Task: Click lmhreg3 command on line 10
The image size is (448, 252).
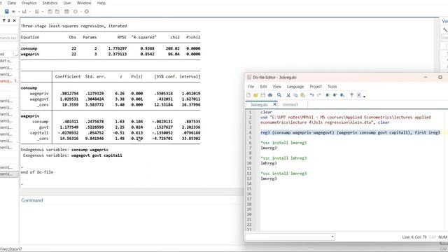Action: pos(269,163)
